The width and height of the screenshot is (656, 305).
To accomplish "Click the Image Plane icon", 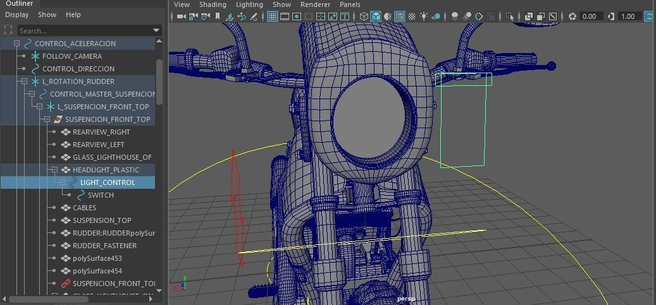I will click(230, 16).
